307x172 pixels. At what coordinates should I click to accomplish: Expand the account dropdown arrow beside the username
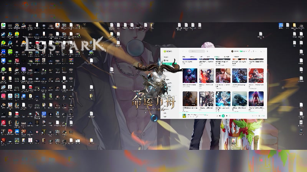(x=246, y=51)
